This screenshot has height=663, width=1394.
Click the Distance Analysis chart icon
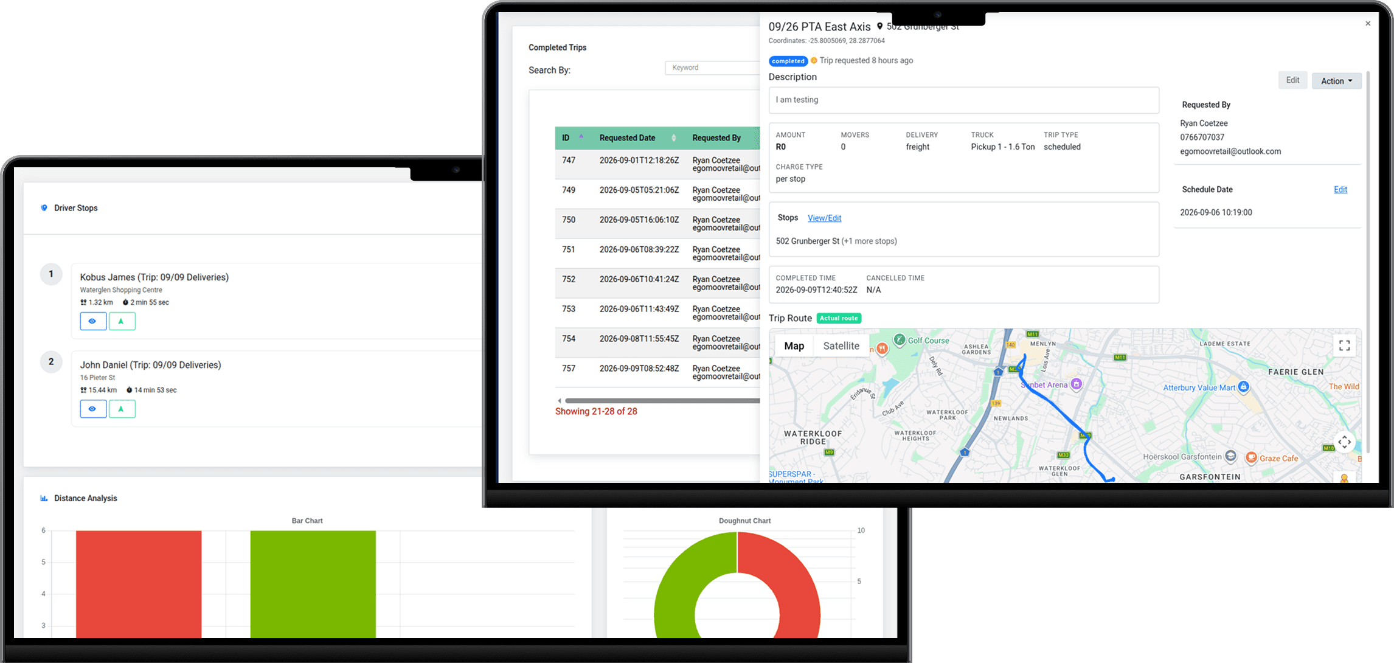tap(44, 498)
